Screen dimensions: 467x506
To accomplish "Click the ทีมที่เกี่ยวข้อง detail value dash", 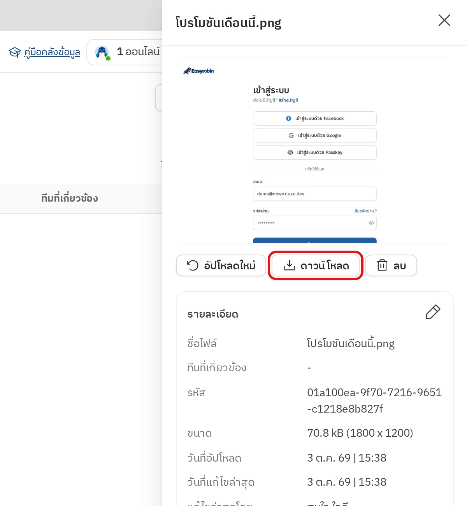I will 309,367.
